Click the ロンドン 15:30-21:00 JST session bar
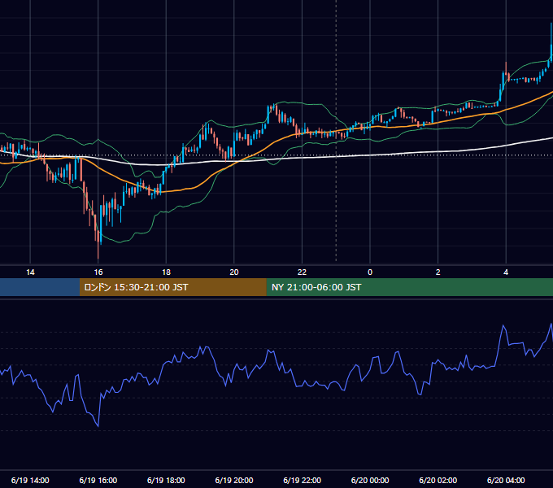 172,287
